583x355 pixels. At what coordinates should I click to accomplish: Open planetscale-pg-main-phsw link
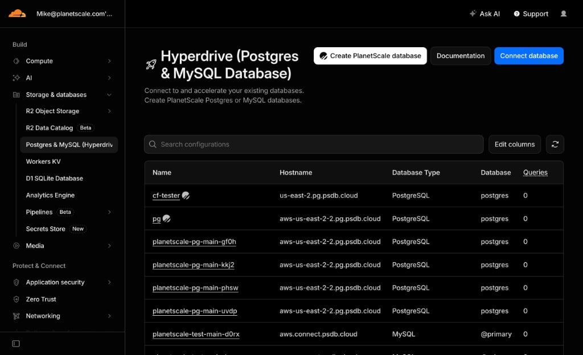click(x=195, y=288)
